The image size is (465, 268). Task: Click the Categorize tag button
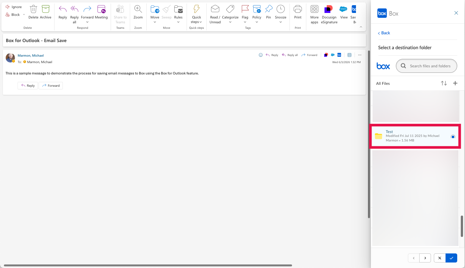230,12
